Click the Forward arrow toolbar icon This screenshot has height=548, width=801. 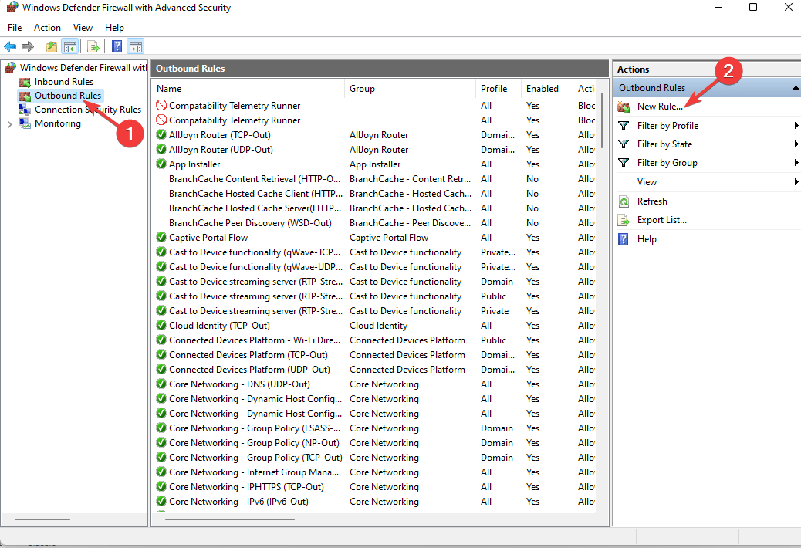pyautogui.click(x=28, y=46)
